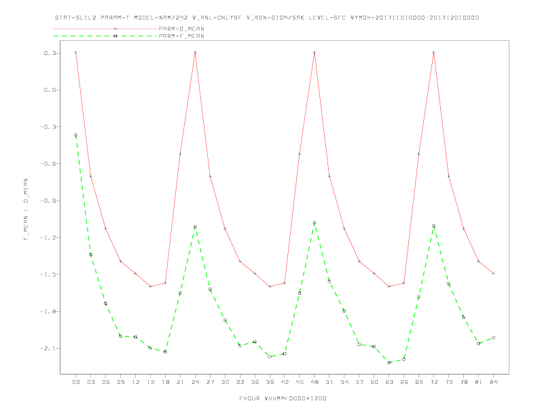The image size is (538, 416).
Task: Click the 63 forecast hour tick label
Action: (x=389, y=382)
